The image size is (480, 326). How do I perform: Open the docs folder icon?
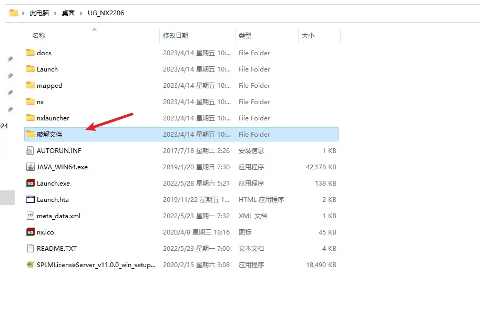click(x=30, y=53)
